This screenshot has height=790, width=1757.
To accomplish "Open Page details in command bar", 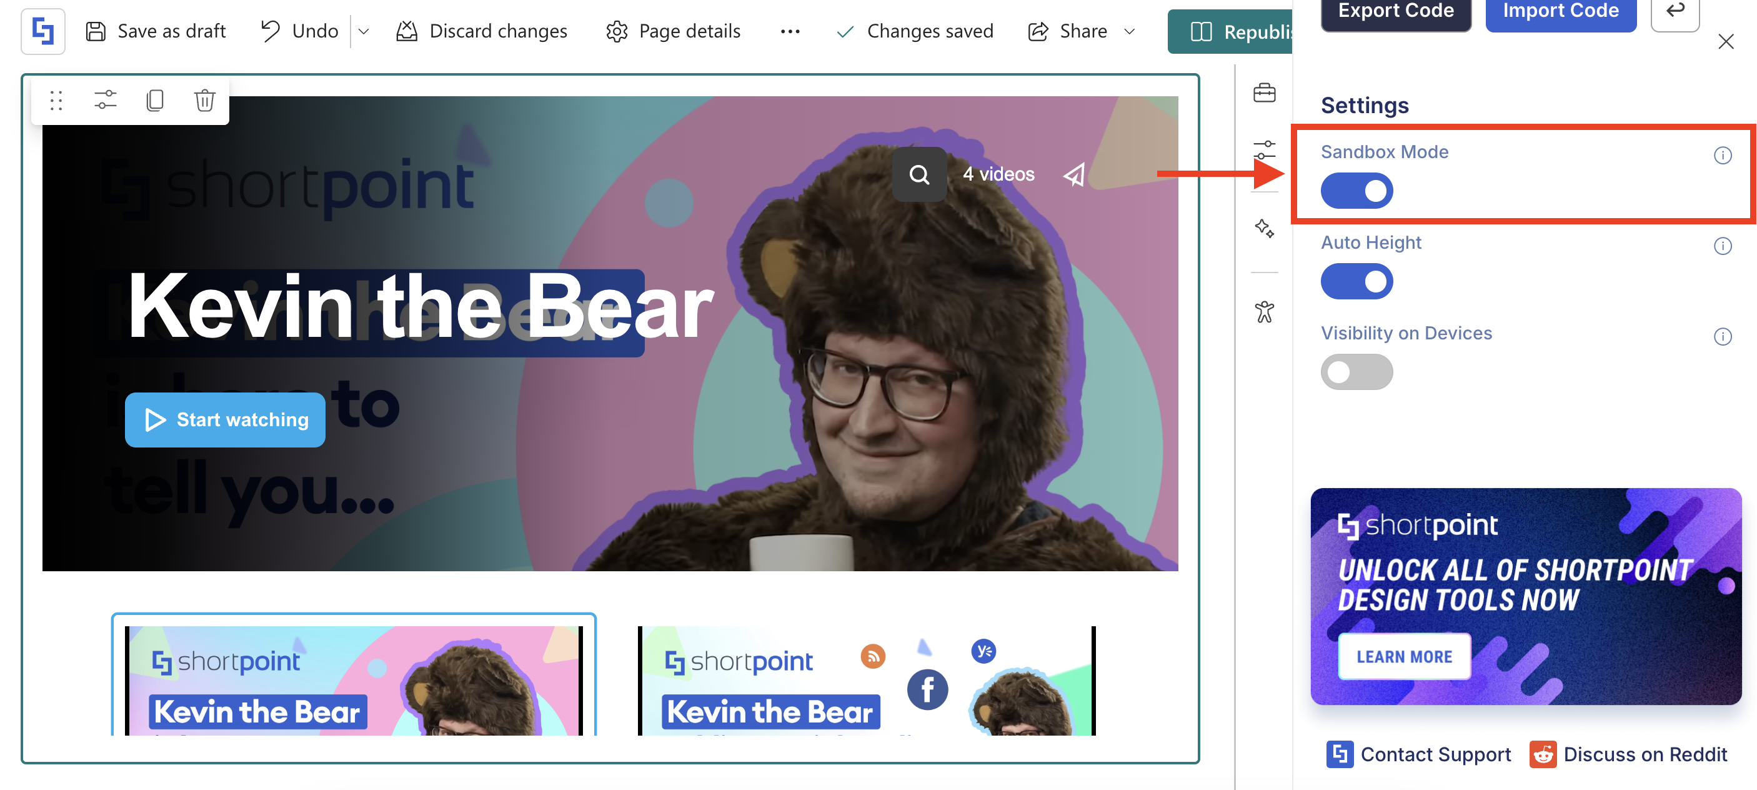I will (673, 31).
